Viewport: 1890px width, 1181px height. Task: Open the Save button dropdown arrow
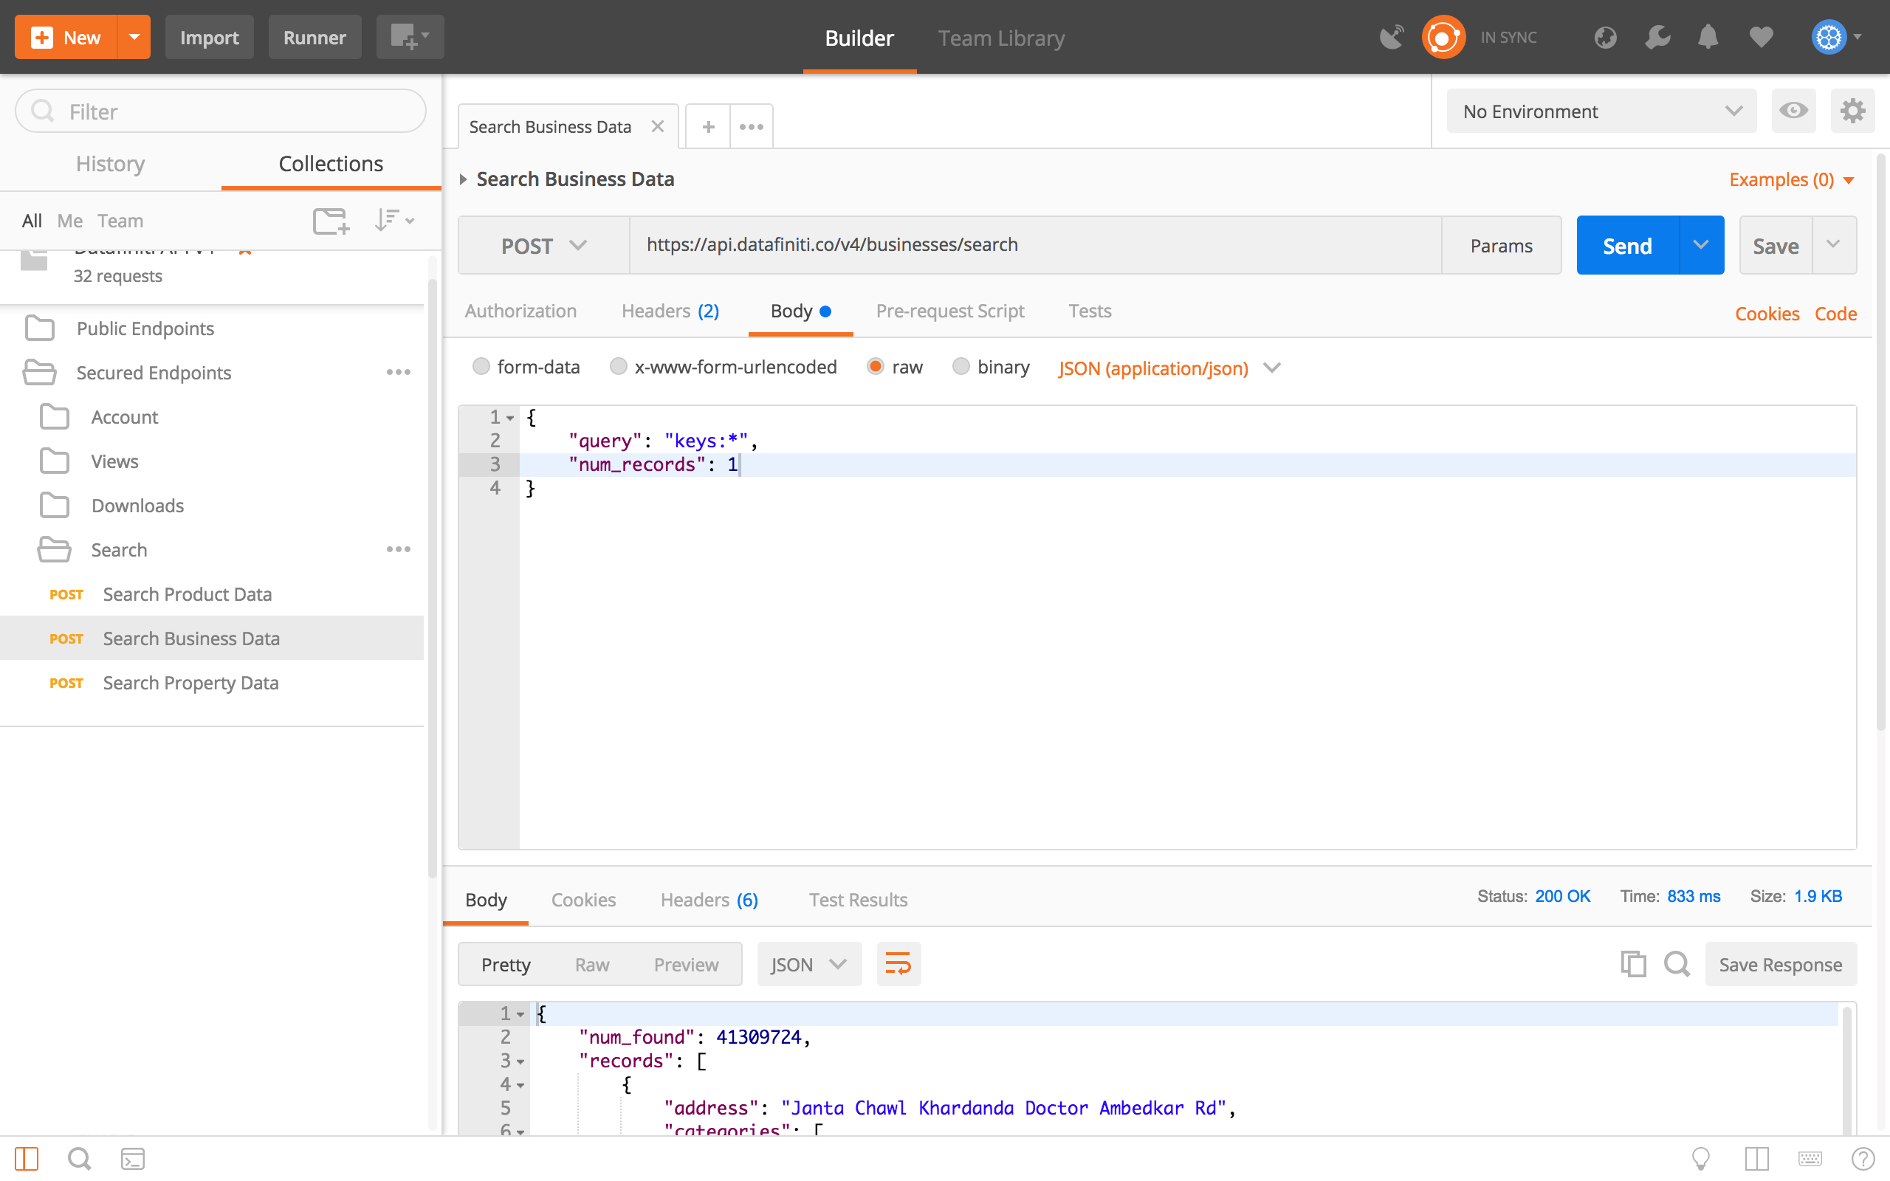pos(1834,245)
